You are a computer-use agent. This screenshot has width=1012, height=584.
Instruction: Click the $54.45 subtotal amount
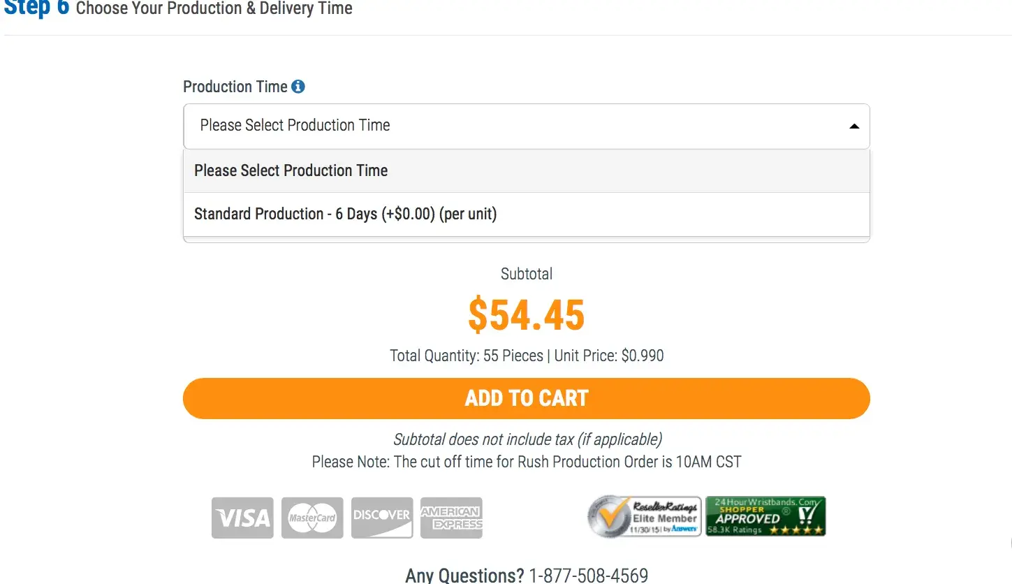click(526, 315)
